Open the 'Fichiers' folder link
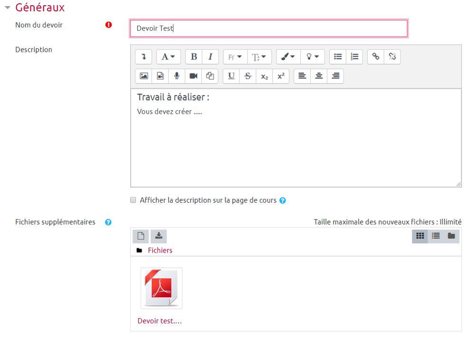Viewport: 468px width, 339px height. pyautogui.click(x=160, y=250)
